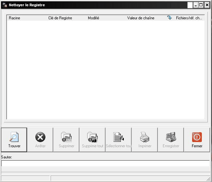Click the red Fermer power icon
The image size is (212, 182).
click(197, 137)
